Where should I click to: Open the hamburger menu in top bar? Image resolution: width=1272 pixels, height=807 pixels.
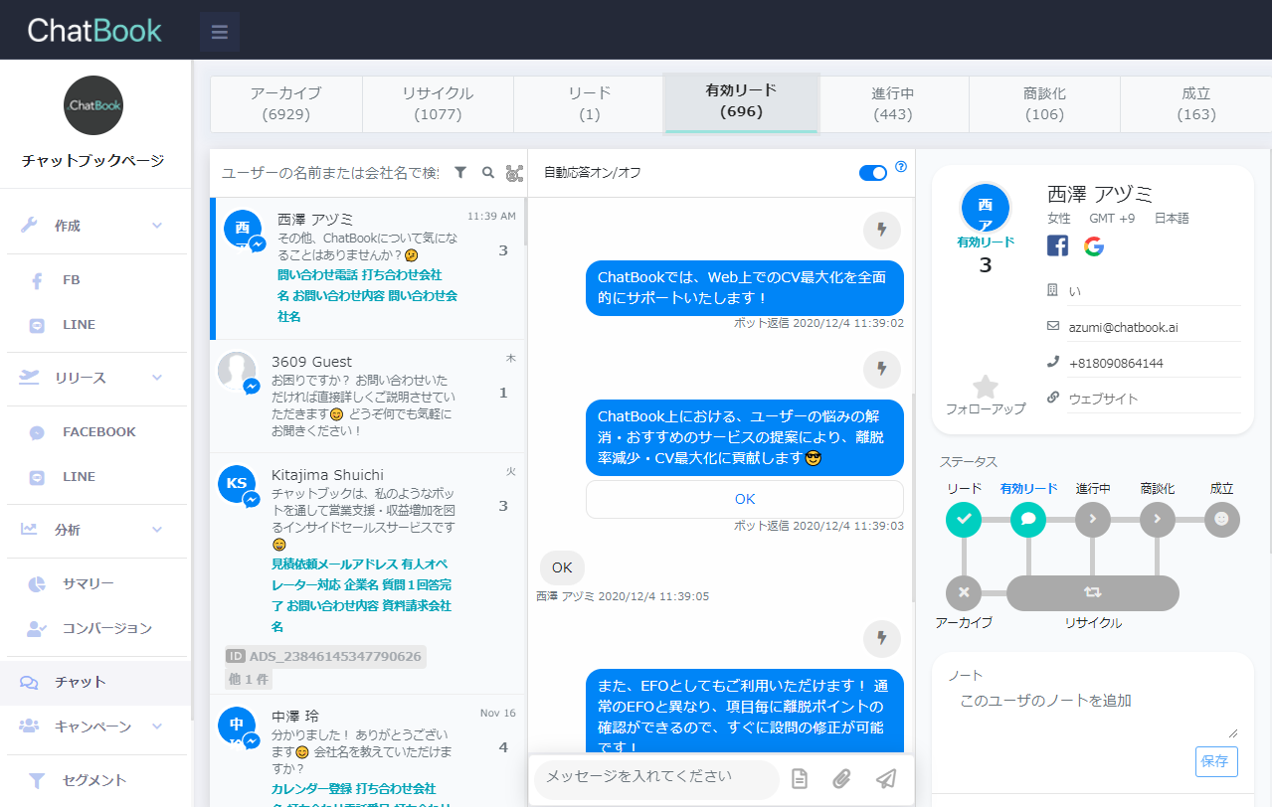tap(220, 32)
